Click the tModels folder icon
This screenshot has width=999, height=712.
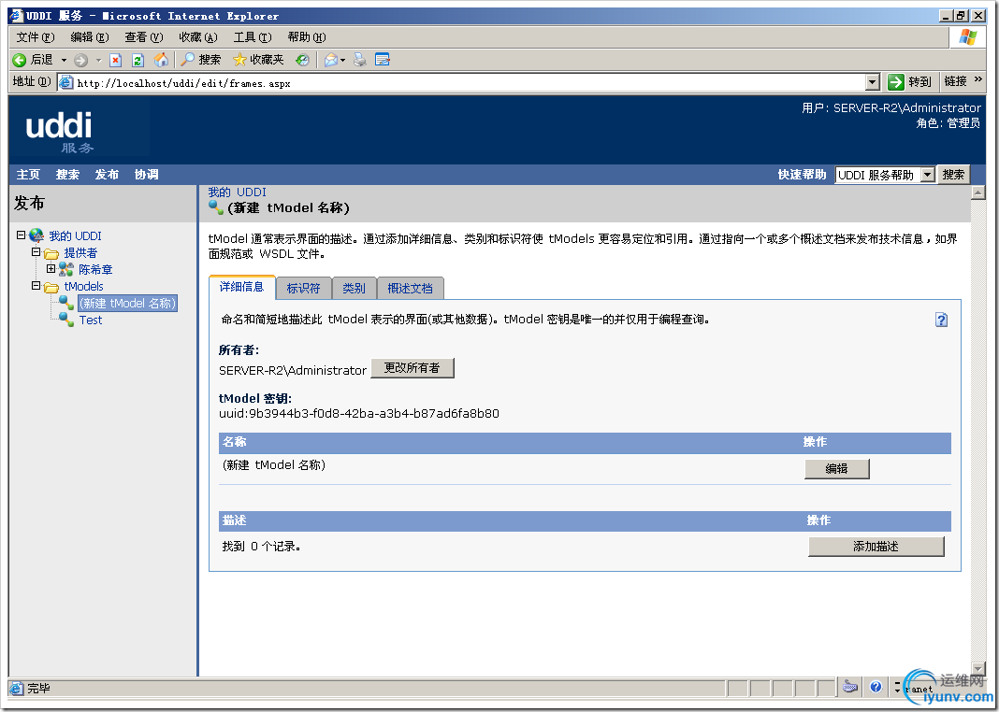tap(51, 287)
